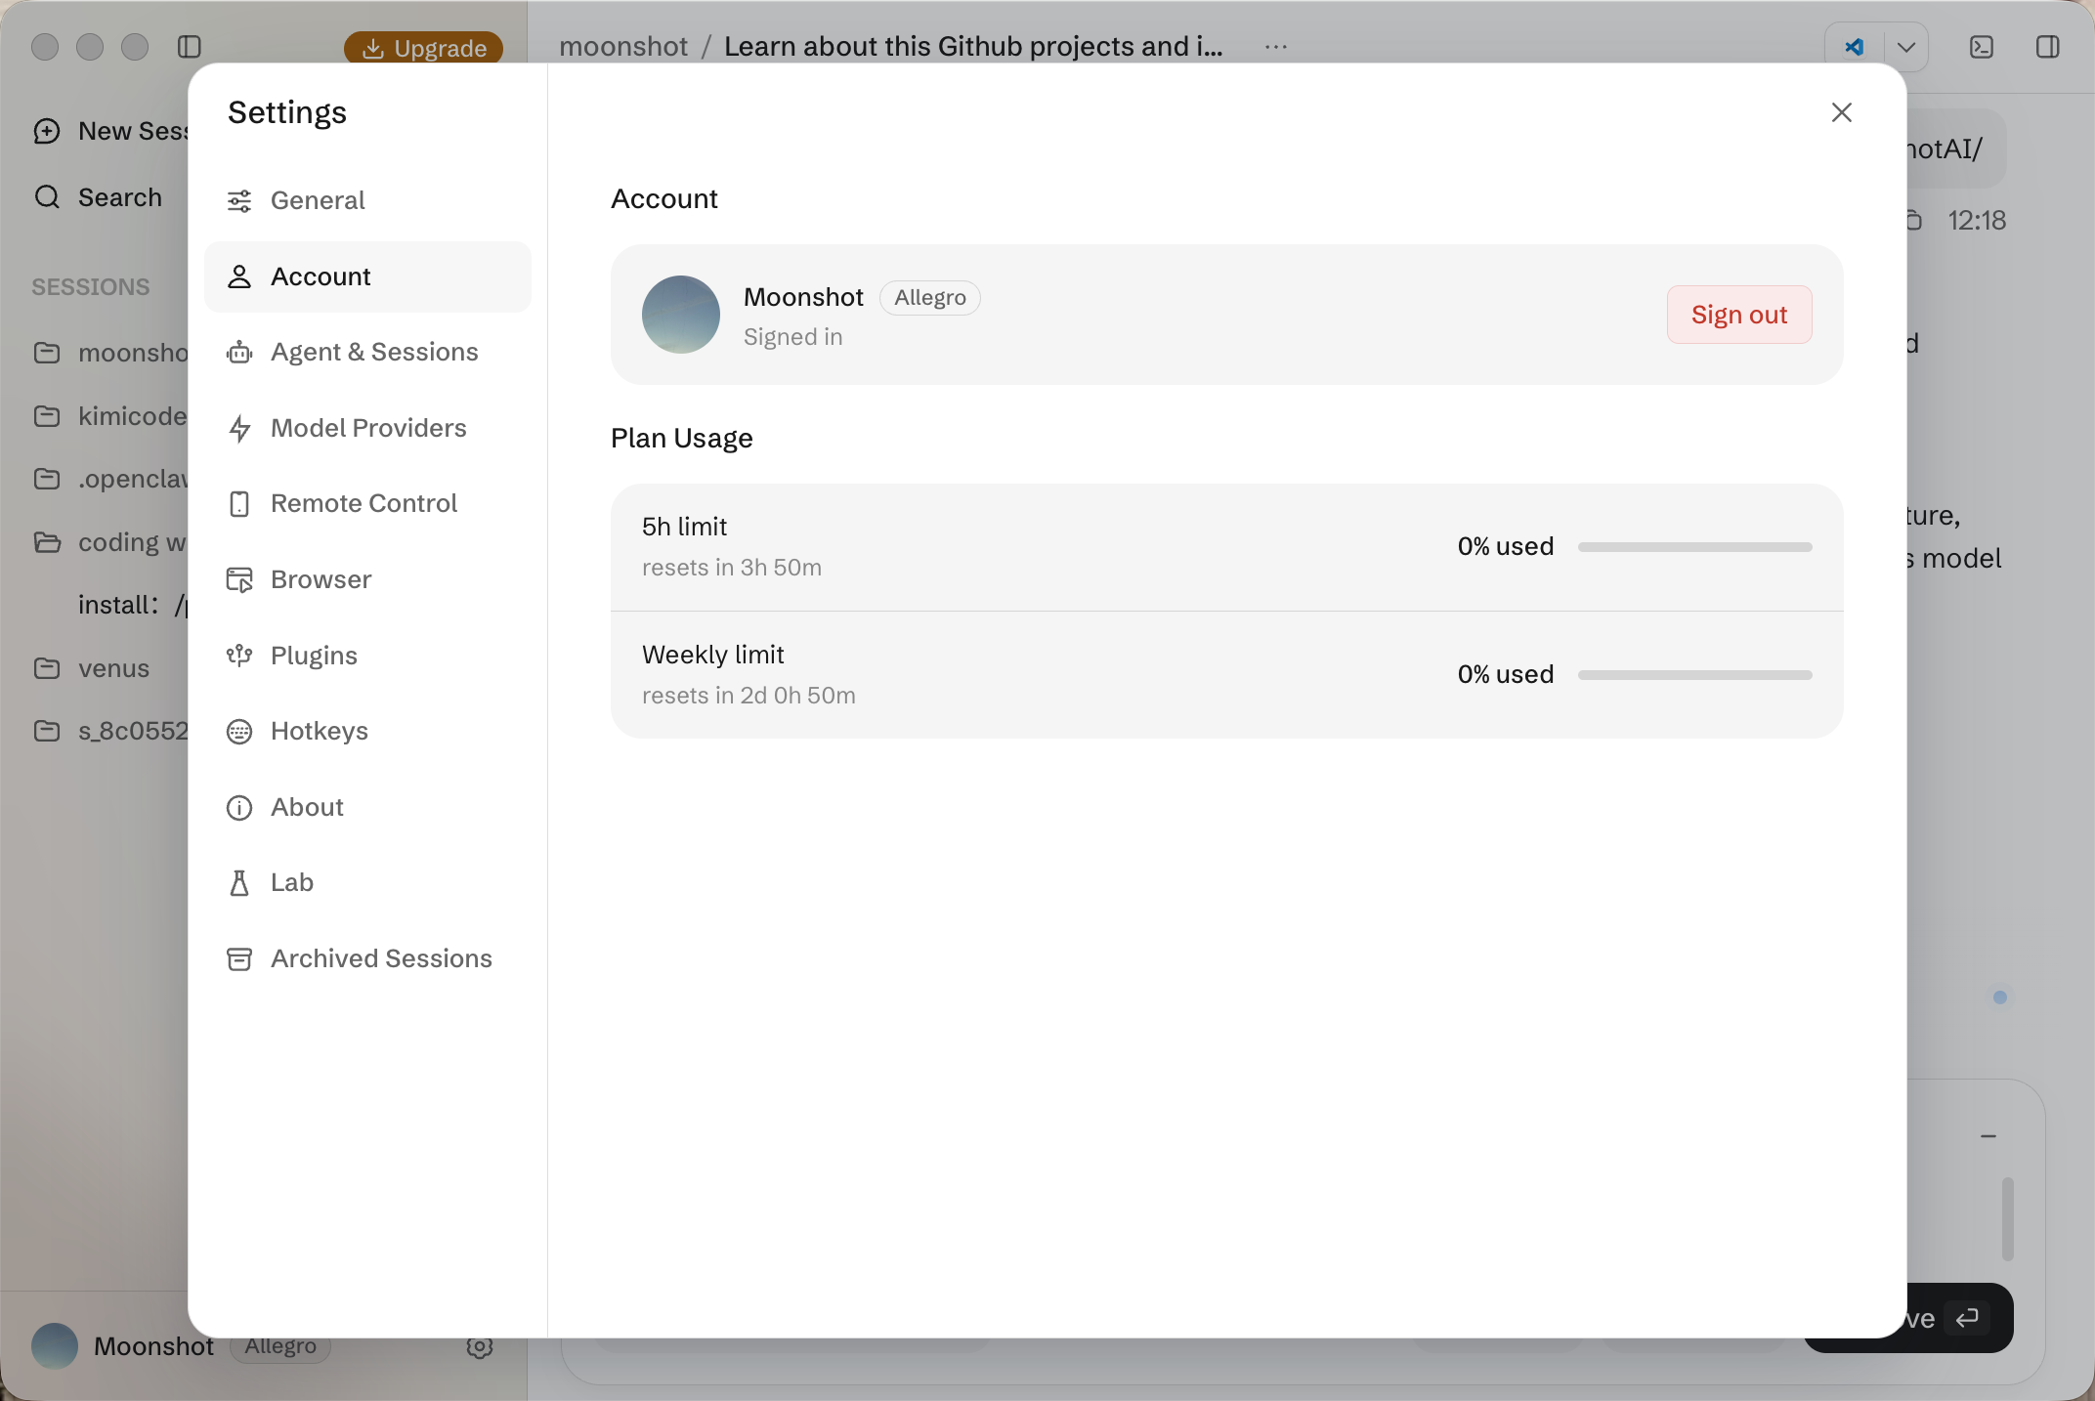This screenshot has width=2095, height=1401.
Task: Open the three-dots session menu
Action: click(x=1276, y=47)
